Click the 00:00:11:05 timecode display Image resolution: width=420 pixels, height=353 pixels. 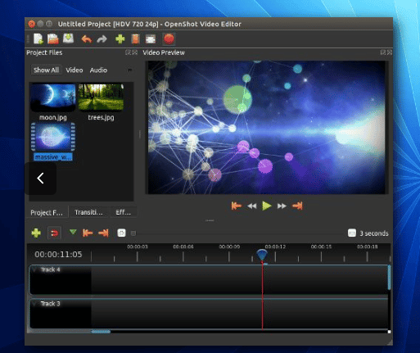coord(58,255)
